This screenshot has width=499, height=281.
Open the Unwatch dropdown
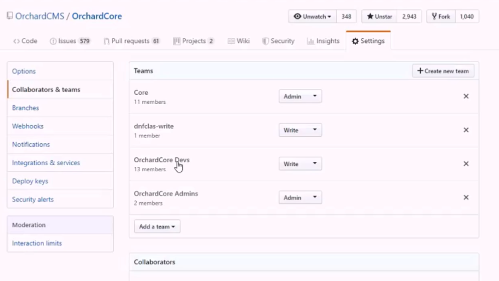pos(312,16)
